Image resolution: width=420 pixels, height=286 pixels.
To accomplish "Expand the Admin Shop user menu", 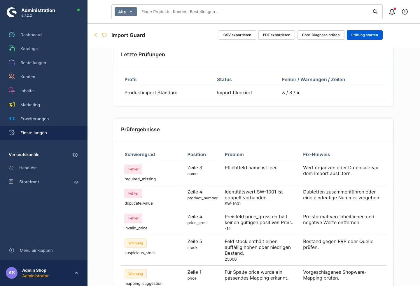I will (76, 273).
